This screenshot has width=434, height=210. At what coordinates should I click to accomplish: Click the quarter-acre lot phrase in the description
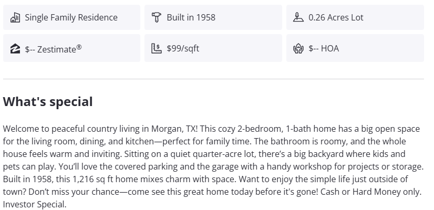click(161, 154)
